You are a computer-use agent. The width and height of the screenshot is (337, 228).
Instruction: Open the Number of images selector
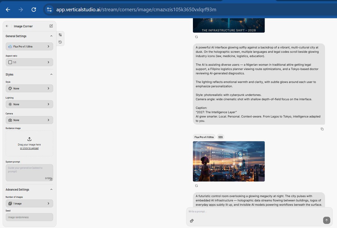tap(29, 204)
